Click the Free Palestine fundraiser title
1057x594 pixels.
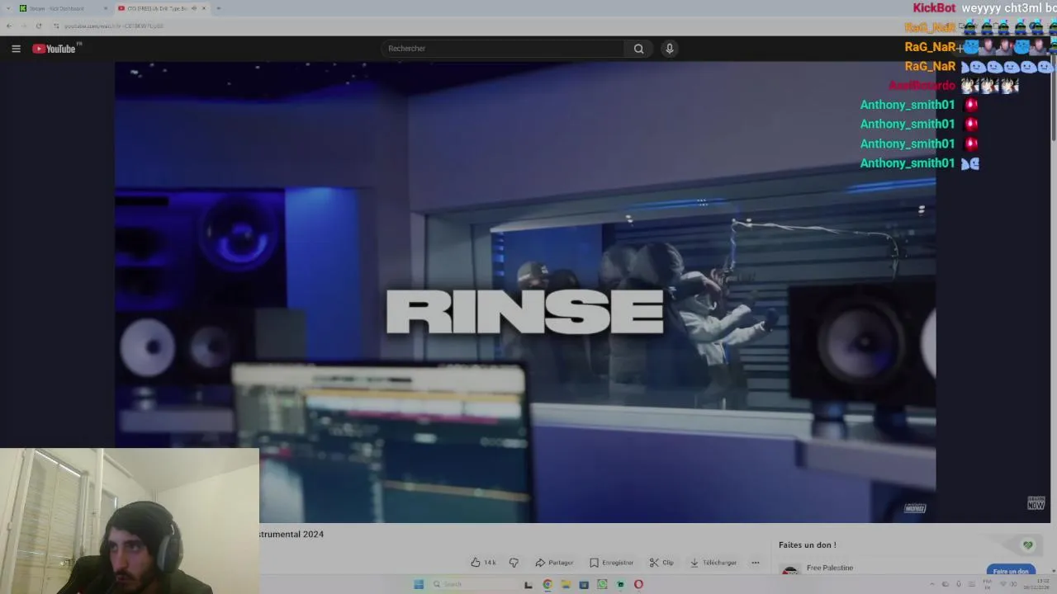coord(830,568)
